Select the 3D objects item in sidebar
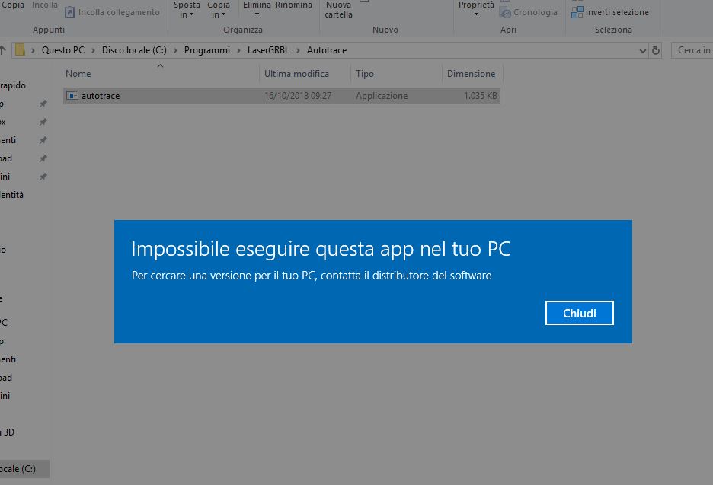Screen dimensions: 713x485 click(x=8, y=432)
